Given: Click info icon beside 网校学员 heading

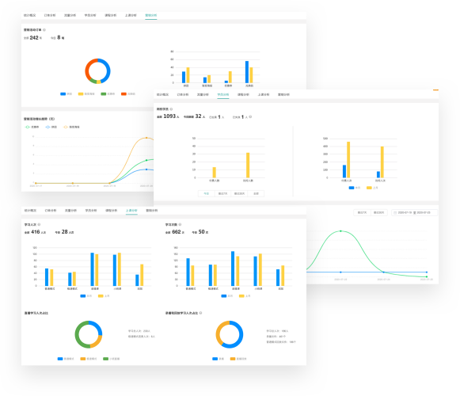Looking at the screenshot, I should pyautogui.click(x=171, y=109).
